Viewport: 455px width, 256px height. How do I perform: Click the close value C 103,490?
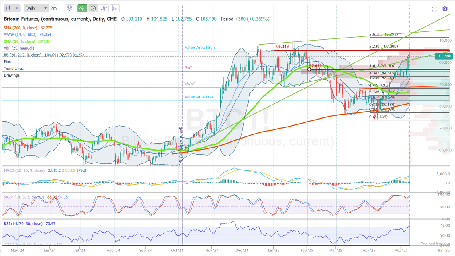click(206, 19)
